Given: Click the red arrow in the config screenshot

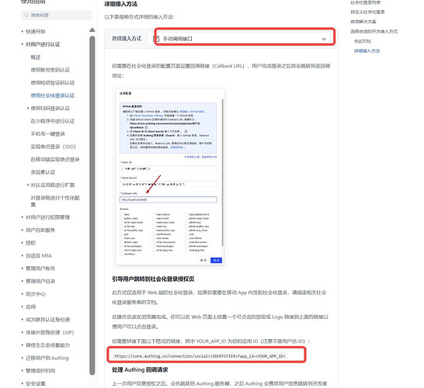Looking at the screenshot, I should (x=153, y=184).
